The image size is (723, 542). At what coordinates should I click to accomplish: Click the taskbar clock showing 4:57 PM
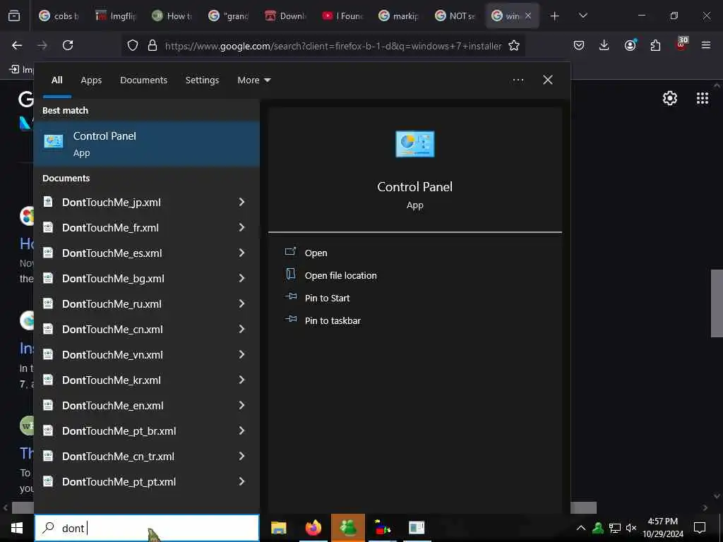click(x=662, y=528)
